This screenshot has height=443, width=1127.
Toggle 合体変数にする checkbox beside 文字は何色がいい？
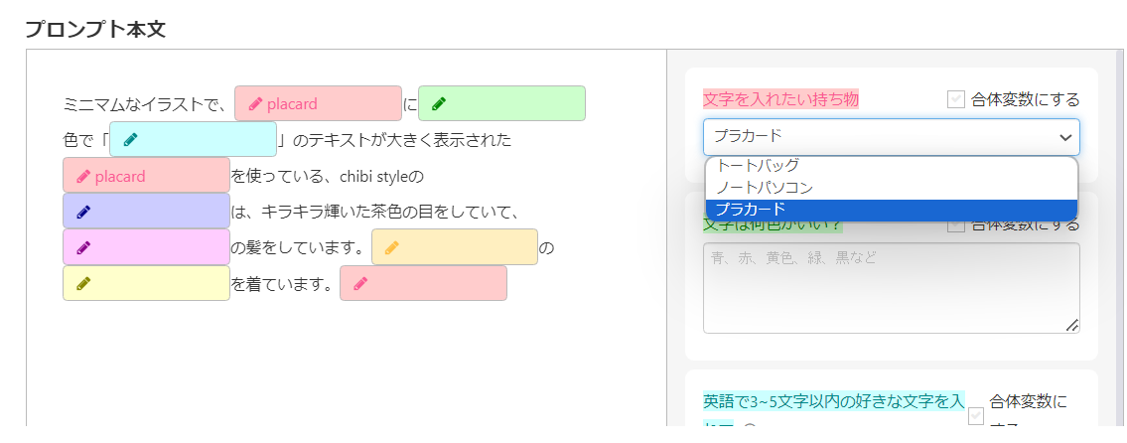956,224
